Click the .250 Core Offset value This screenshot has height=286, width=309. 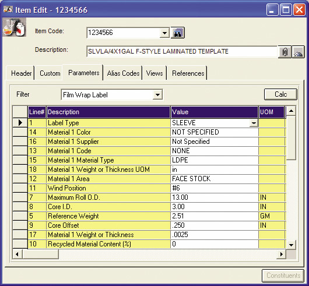click(x=215, y=225)
